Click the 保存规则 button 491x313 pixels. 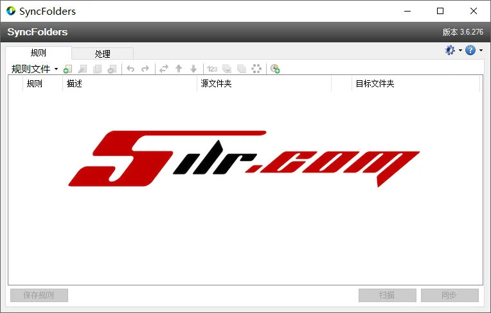coord(39,295)
